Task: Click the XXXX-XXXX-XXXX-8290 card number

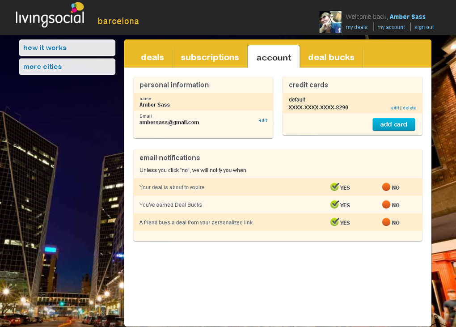Action: 318,107
